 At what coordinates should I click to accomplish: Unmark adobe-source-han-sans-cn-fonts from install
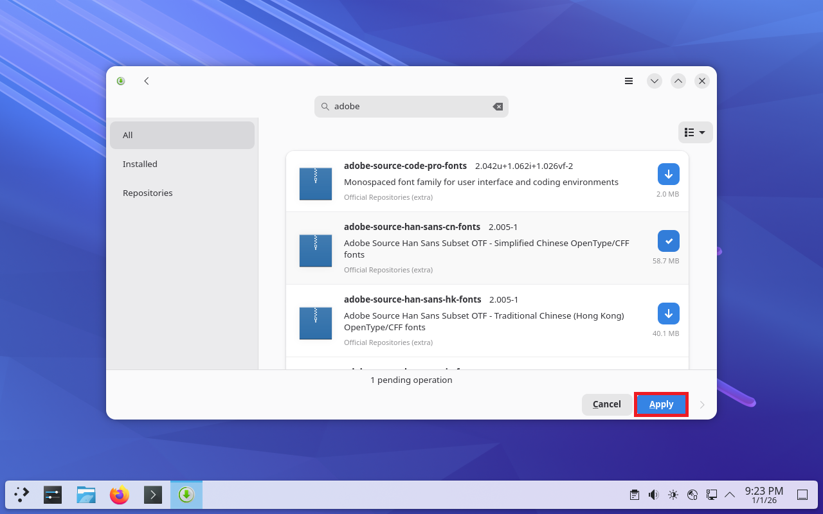click(x=668, y=241)
